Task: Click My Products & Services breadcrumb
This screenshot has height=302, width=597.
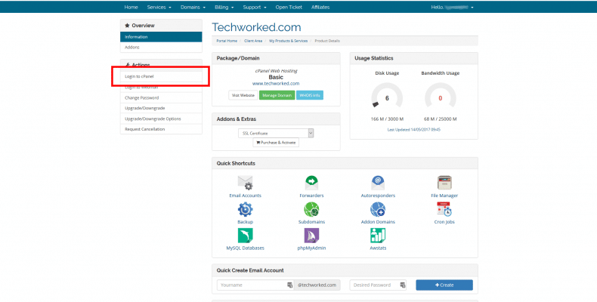Action: click(x=288, y=41)
